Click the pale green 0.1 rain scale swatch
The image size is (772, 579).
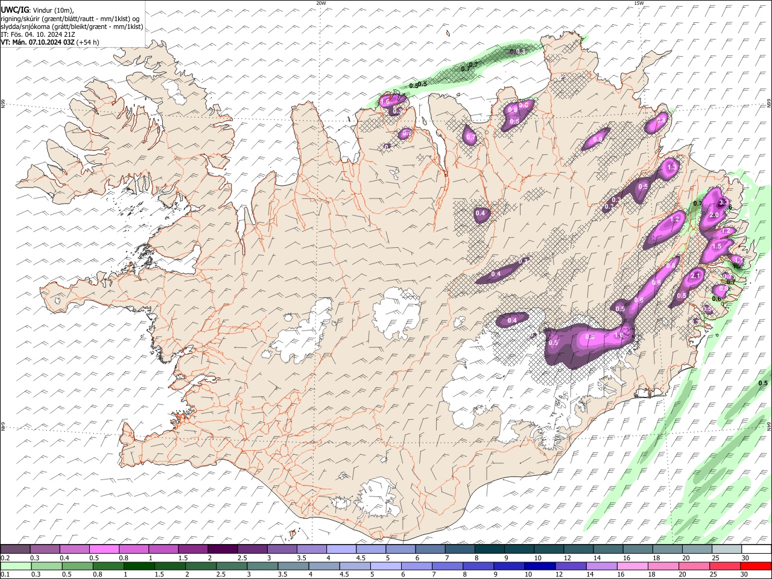16,566
